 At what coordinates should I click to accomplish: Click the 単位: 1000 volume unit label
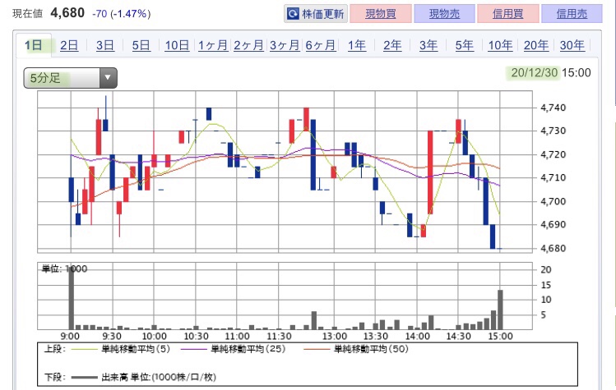pos(64,268)
